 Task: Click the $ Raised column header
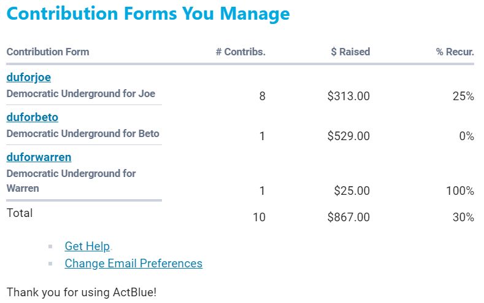pyautogui.click(x=350, y=52)
